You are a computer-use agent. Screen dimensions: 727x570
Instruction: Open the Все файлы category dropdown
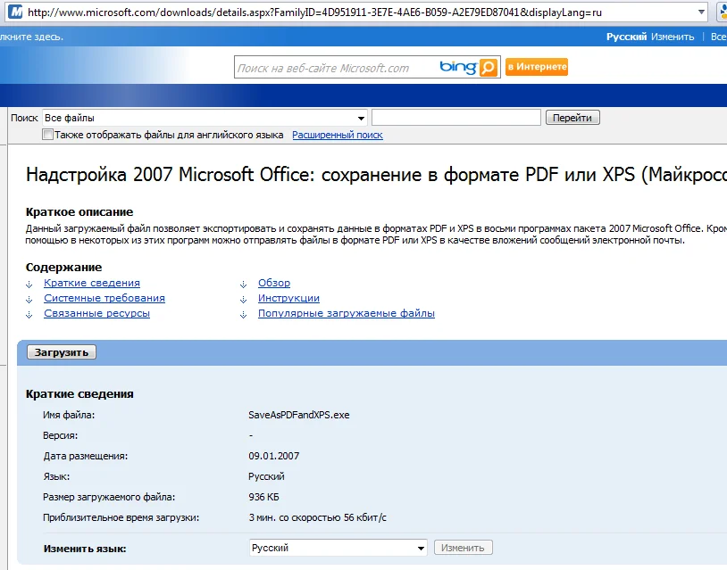tap(361, 118)
